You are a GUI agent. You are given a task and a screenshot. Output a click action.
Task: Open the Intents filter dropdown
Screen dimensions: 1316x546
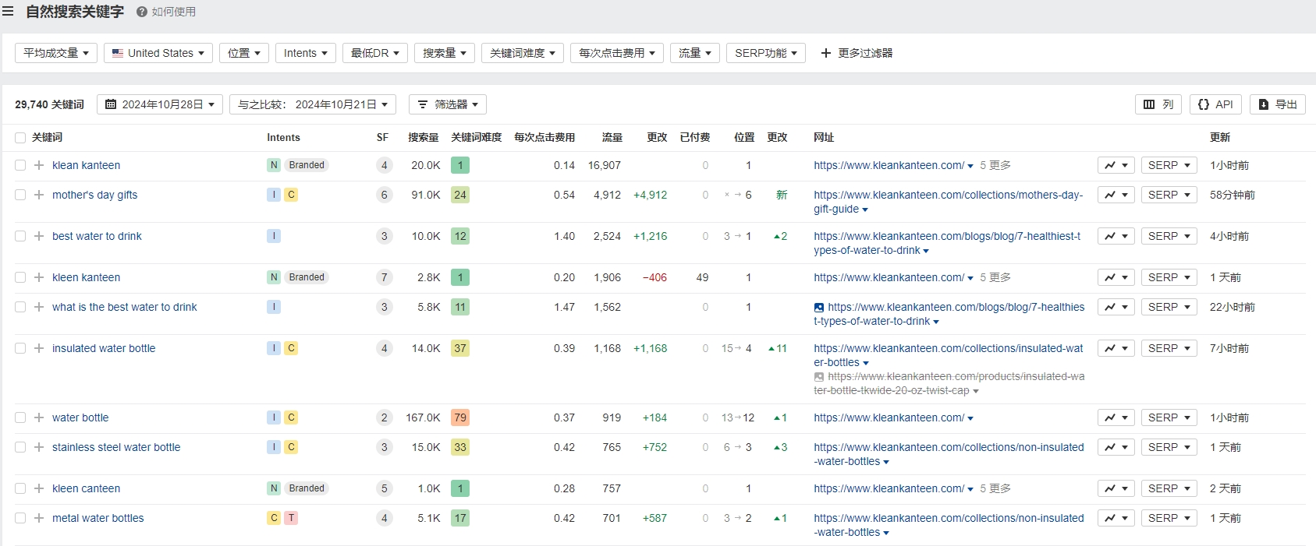[306, 53]
